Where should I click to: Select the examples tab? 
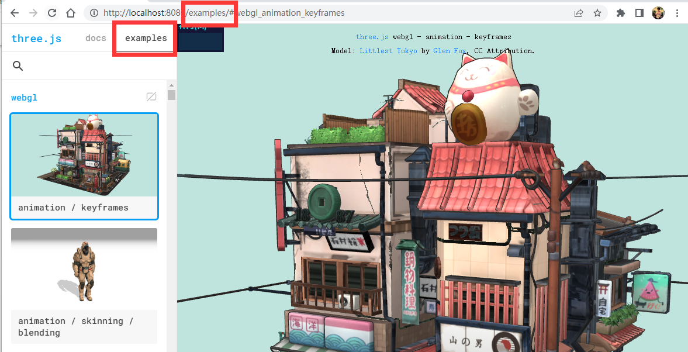point(146,38)
